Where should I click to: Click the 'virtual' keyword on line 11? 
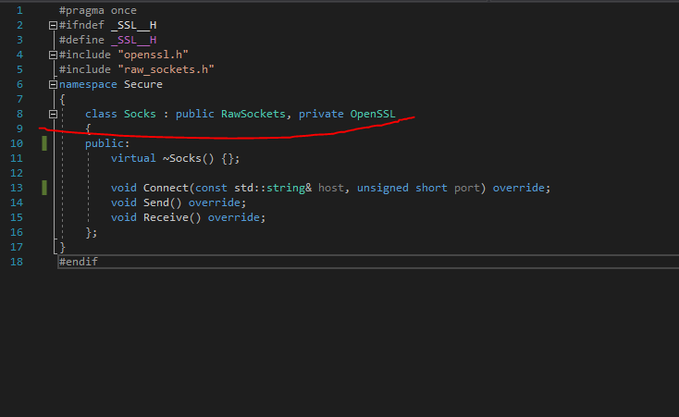click(133, 158)
